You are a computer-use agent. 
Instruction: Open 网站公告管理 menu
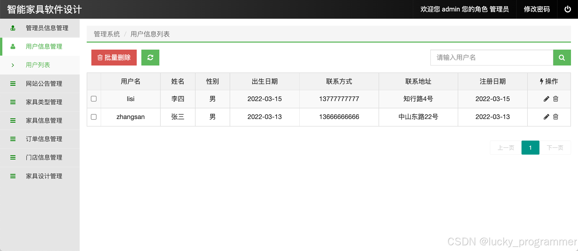tap(40, 84)
